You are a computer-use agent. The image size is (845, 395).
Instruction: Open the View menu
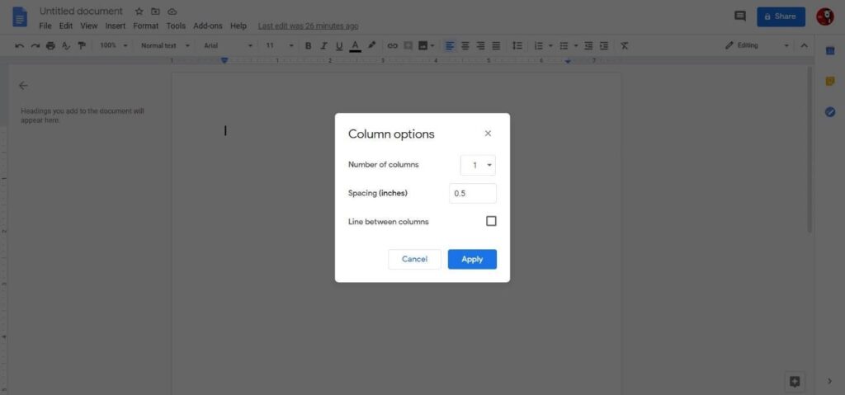89,26
